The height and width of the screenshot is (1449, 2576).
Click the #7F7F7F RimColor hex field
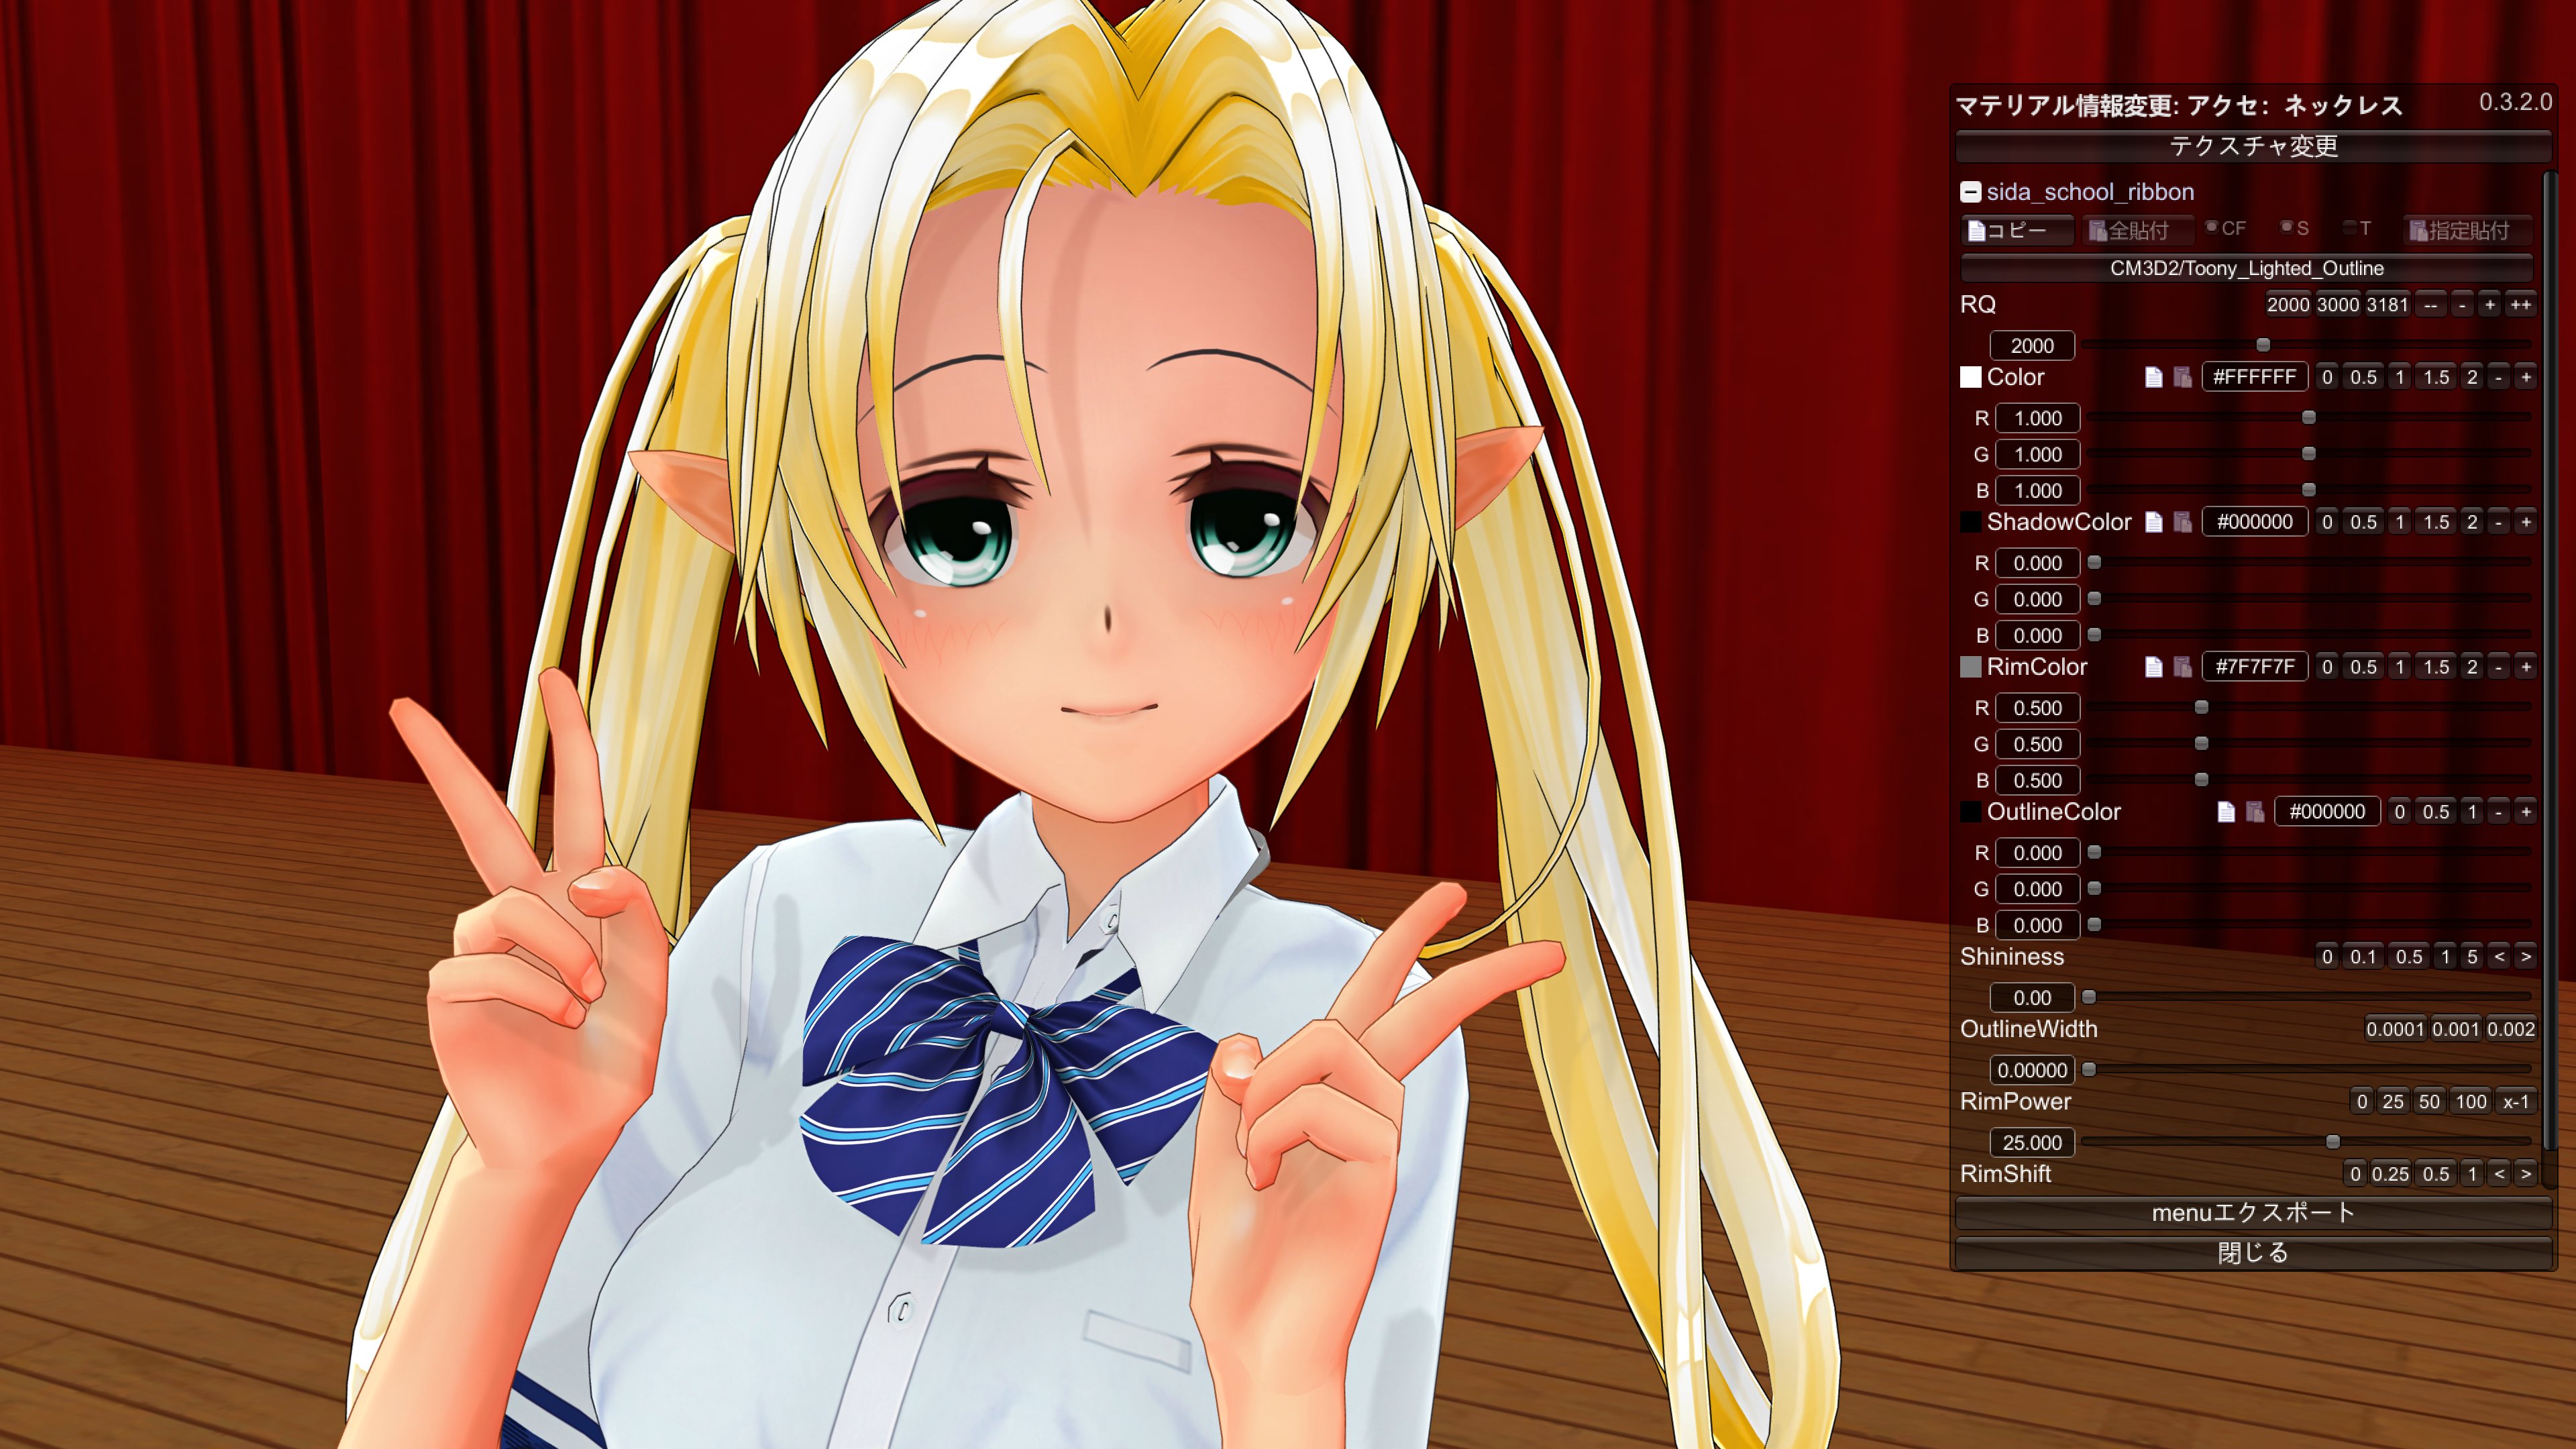coord(2254,667)
